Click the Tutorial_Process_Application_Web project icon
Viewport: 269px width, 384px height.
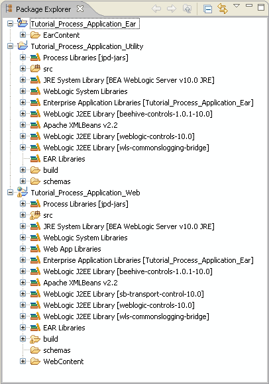pyautogui.click(x=23, y=192)
